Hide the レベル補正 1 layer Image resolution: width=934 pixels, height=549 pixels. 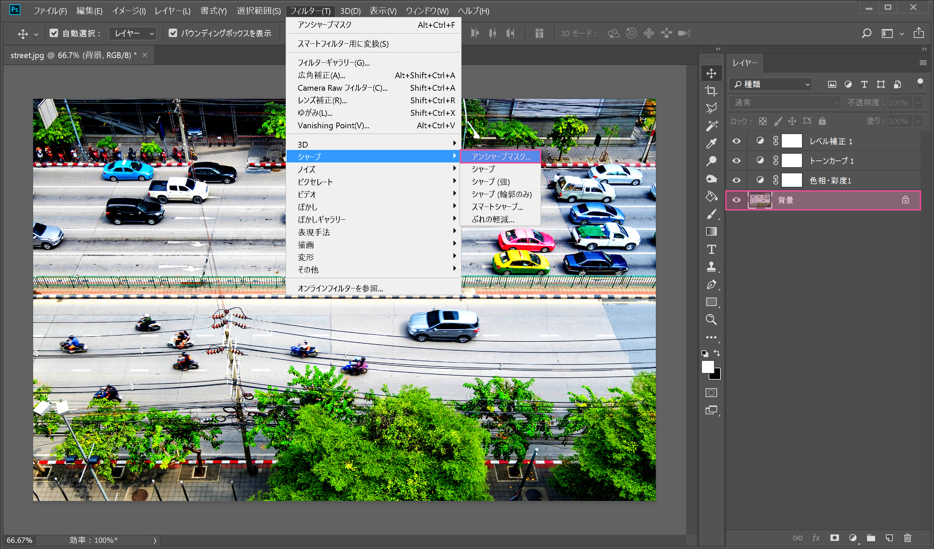[x=736, y=141]
